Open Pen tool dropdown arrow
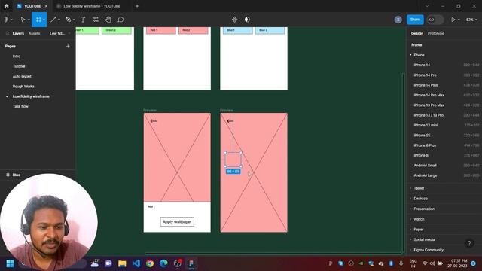This screenshot has height=271, width=482. 74,20
